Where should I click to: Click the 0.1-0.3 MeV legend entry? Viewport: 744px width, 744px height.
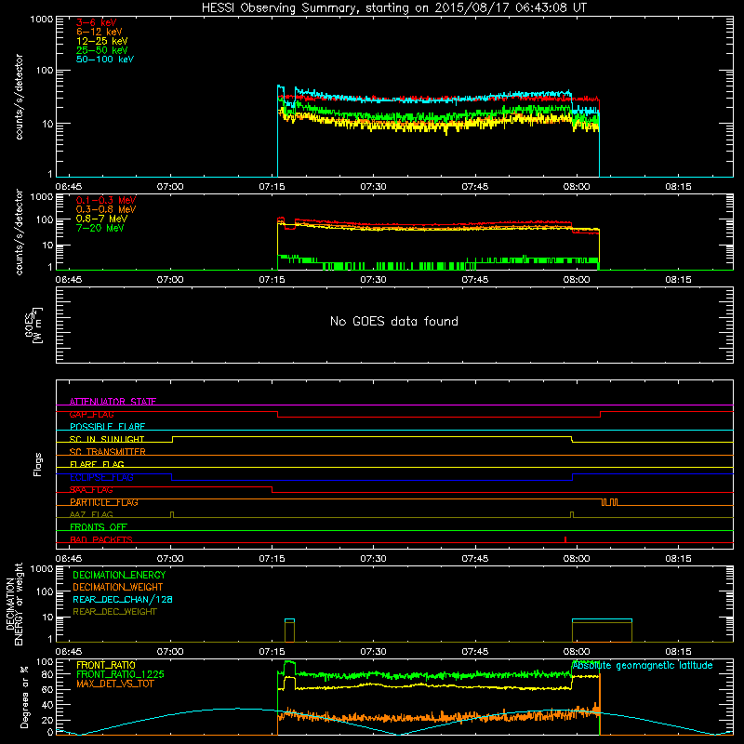[106, 200]
